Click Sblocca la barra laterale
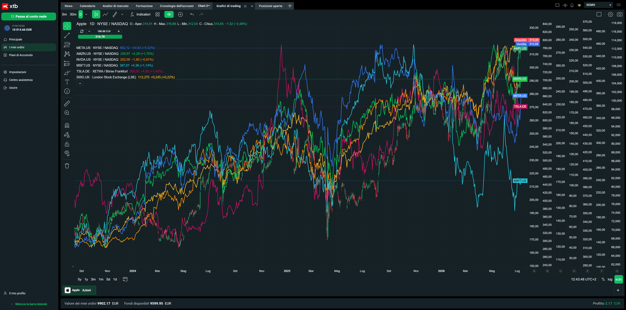The image size is (626, 310). [x=29, y=304]
